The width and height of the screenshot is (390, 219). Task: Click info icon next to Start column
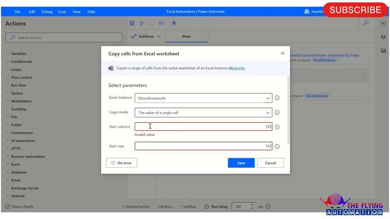coord(277,127)
